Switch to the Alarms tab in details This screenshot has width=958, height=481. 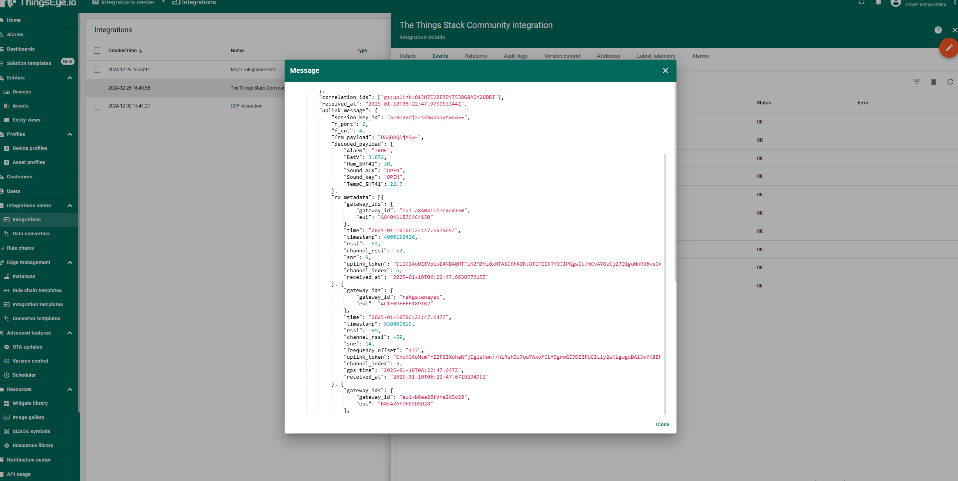coord(700,56)
